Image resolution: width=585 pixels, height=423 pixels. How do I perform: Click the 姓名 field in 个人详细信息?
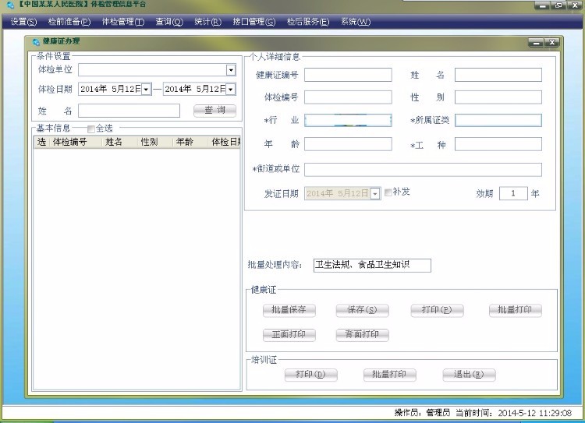498,75
